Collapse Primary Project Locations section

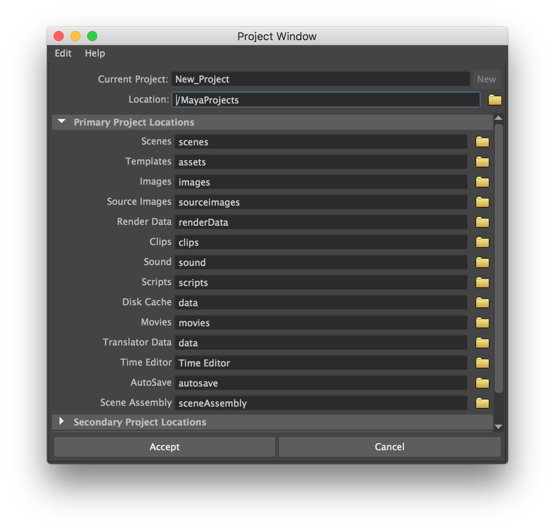[62, 122]
